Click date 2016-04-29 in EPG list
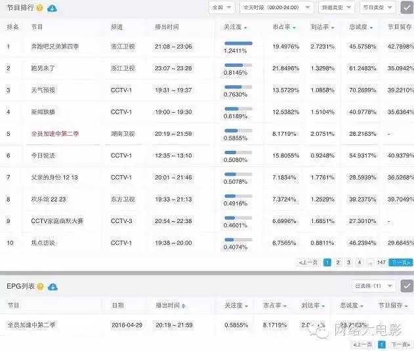Viewport: 414px width, 351px height. click(x=127, y=325)
